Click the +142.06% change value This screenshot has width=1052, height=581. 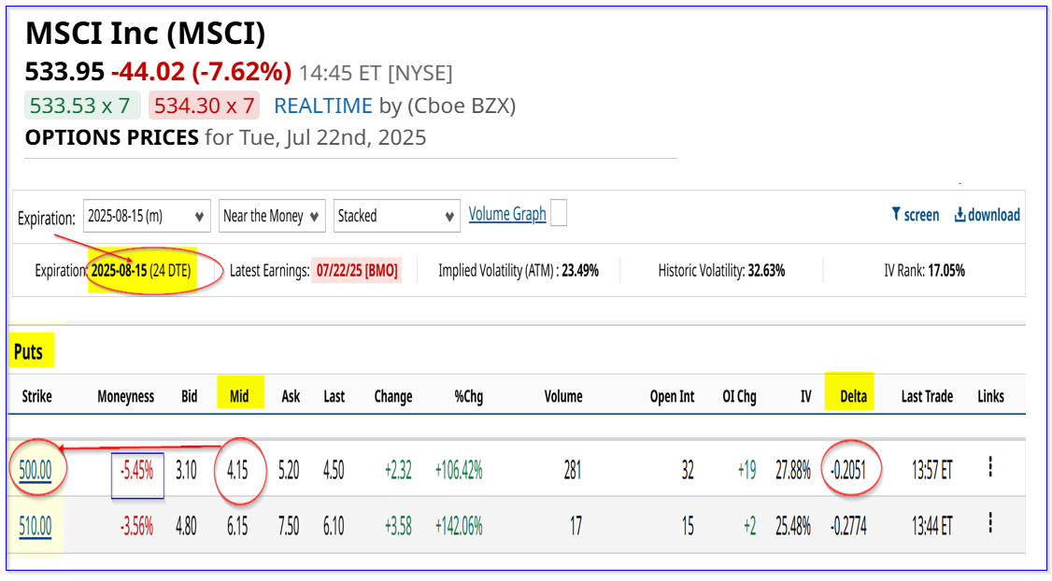(459, 526)
